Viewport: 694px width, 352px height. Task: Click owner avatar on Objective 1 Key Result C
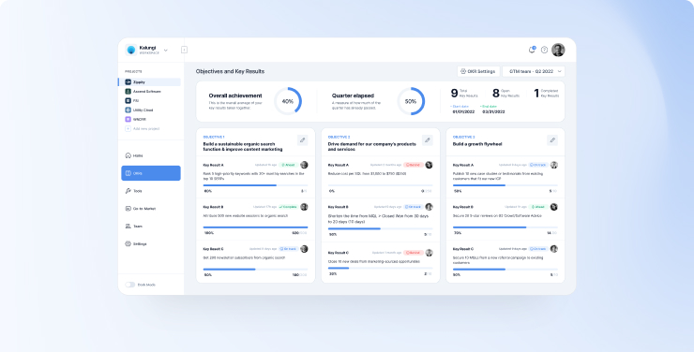coord(304,249)
